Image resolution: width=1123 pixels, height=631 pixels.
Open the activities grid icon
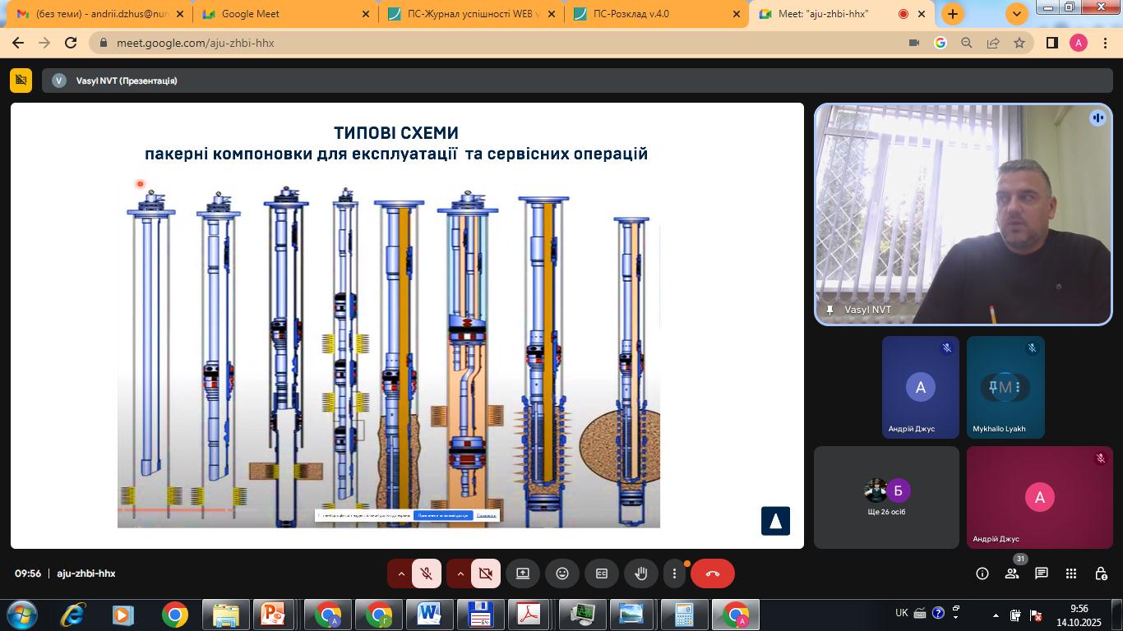click(1071, 573)
